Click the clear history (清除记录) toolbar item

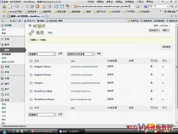pos(172,21)
